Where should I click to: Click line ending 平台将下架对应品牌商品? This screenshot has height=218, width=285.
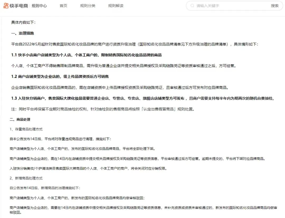tap(137, 159)
